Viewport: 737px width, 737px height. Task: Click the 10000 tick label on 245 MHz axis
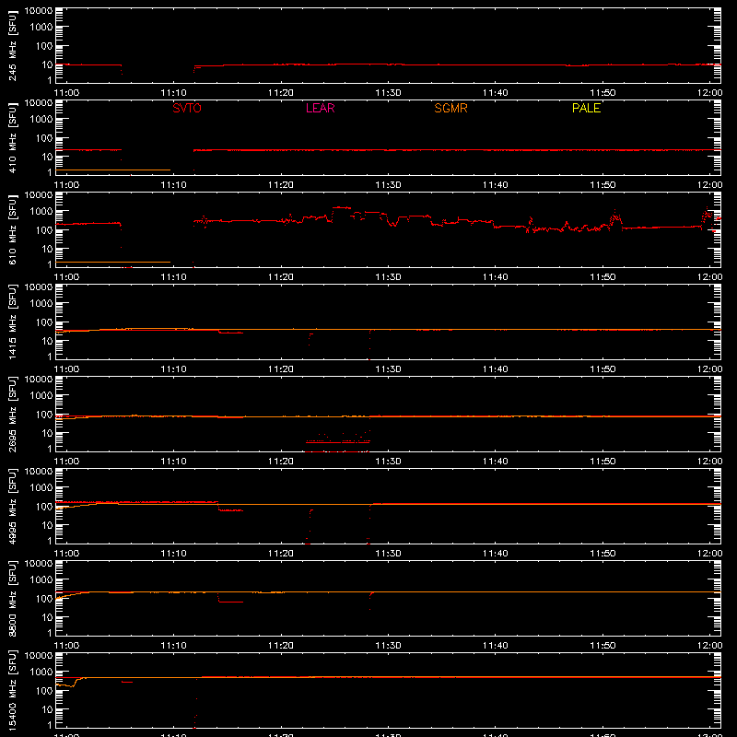pos(39,11)
